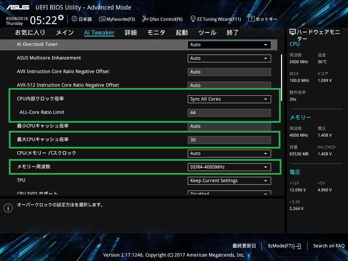348x261 pixels.
Task: Select TPU setting label
Action: (21, 180)
